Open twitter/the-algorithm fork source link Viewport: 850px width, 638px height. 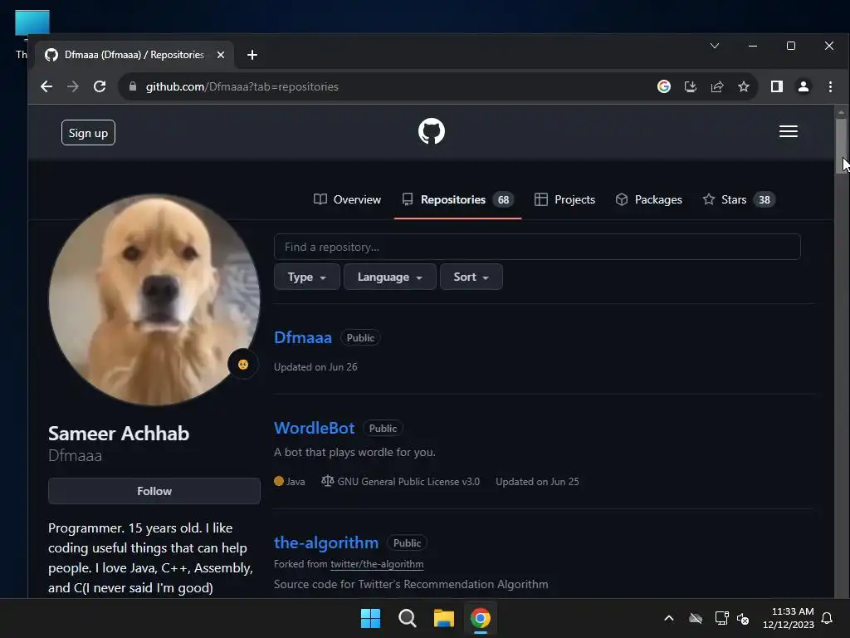pyautogui.click(x=377, y=564)
